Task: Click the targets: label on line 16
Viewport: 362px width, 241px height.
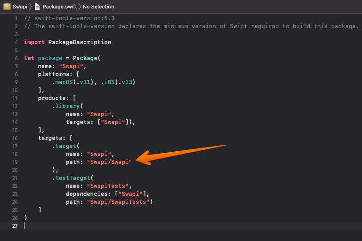Action: (x=52, y=138)
